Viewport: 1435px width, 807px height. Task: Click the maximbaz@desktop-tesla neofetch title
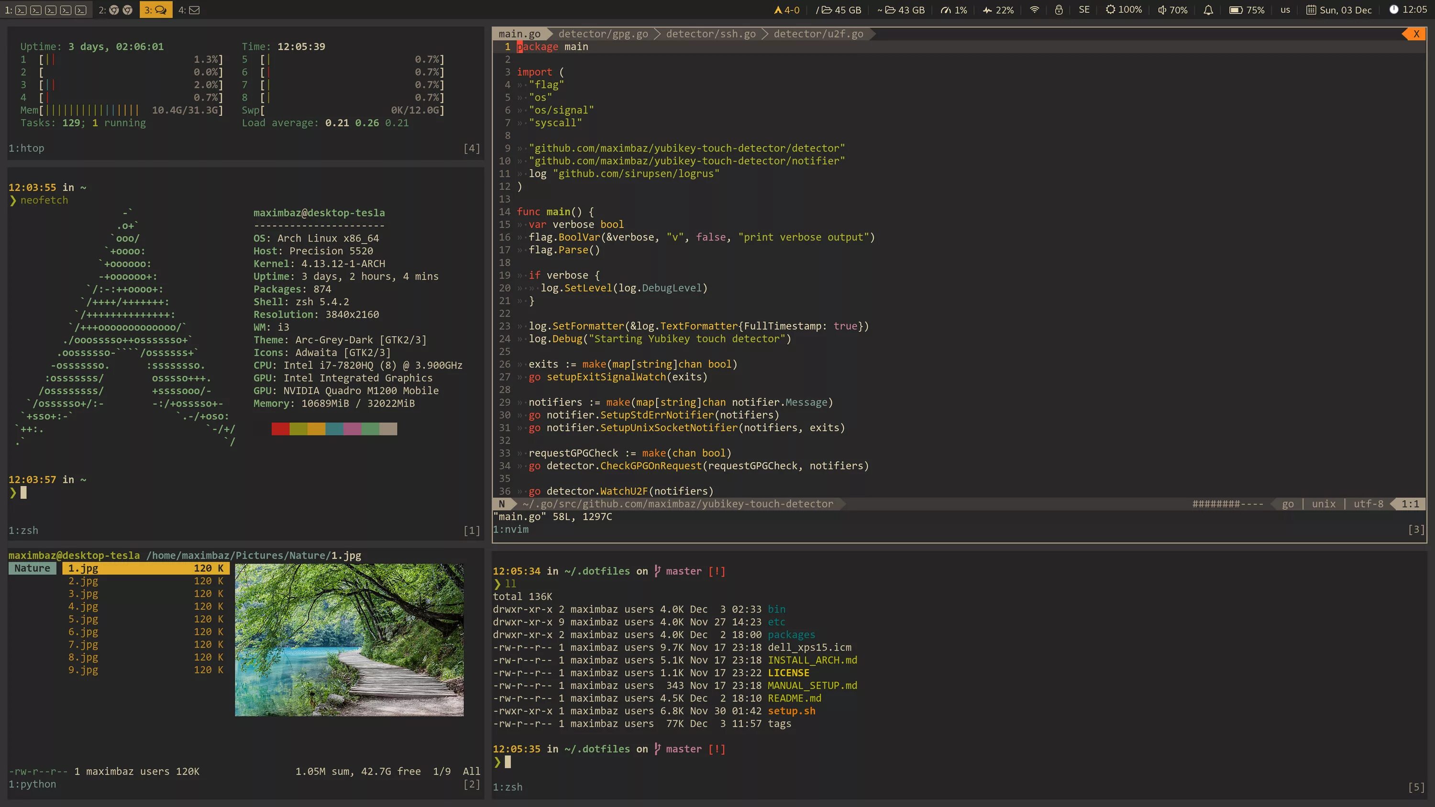319,213
